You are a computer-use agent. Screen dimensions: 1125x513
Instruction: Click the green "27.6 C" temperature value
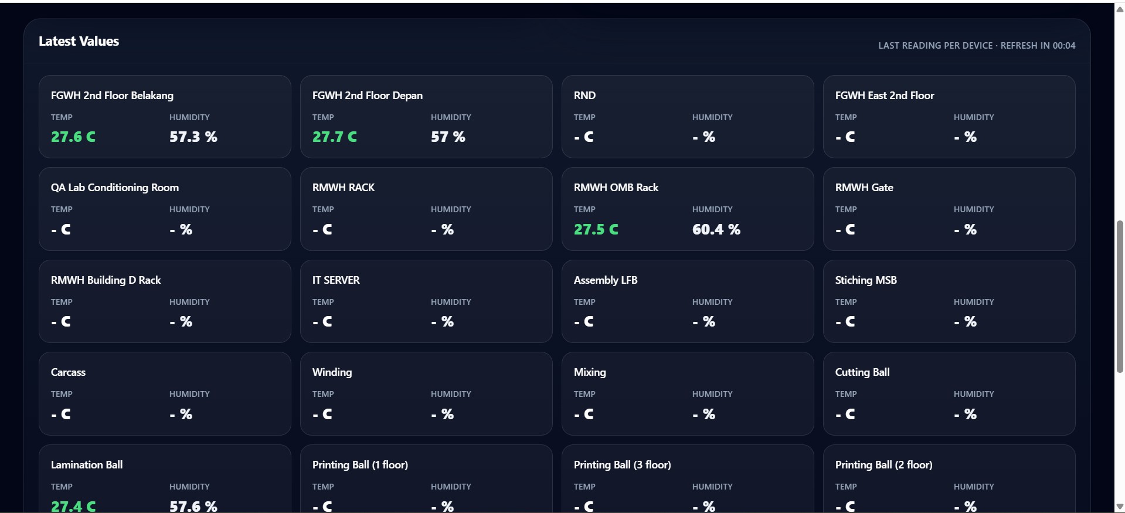click(x=73, y=137)
